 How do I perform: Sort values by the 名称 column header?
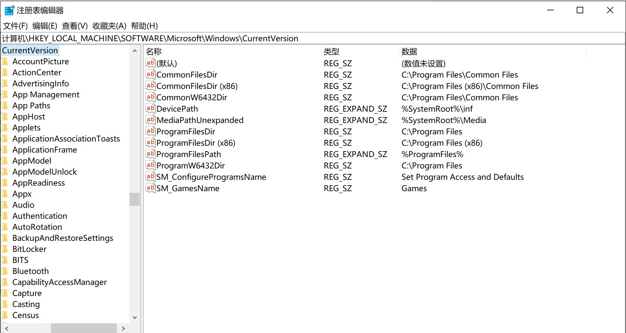(x=233, y=52)
